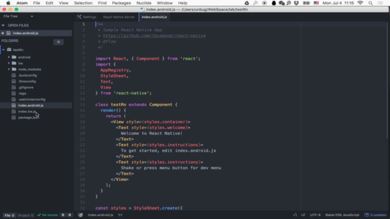Click the 1:1 cursor position indicator
Screen dimensions: 390x219
(120, 215)
